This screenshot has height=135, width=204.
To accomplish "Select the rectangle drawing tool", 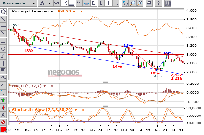I will (x=3, y=41).
